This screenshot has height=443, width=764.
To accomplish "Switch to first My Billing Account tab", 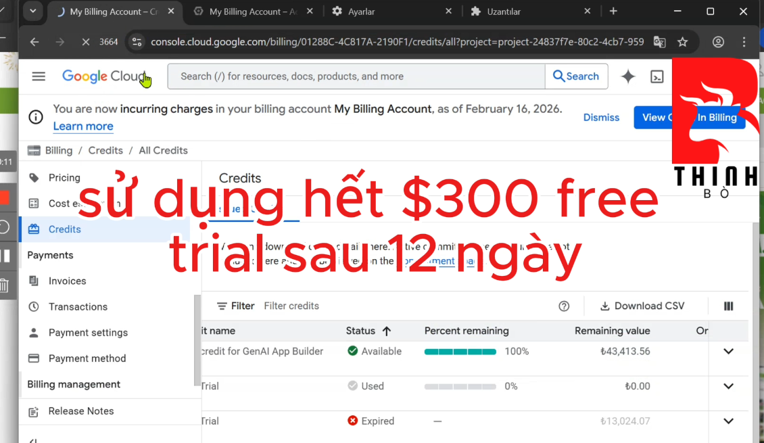I will [113, 11].
